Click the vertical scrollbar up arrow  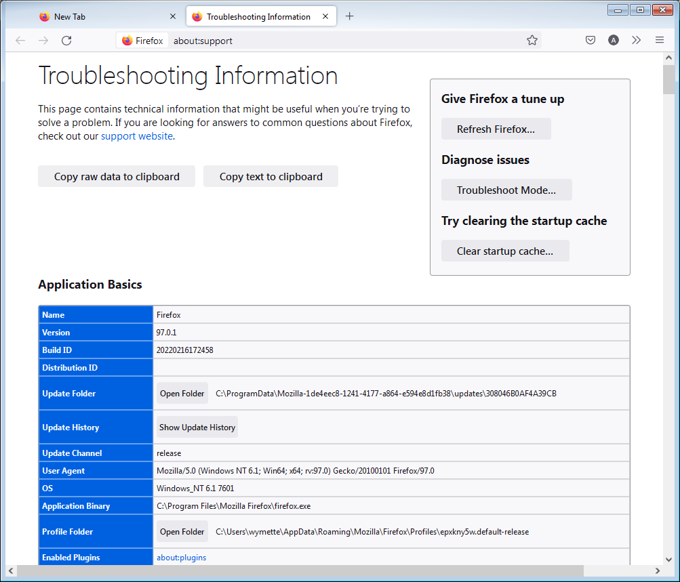tap(668, 58)
